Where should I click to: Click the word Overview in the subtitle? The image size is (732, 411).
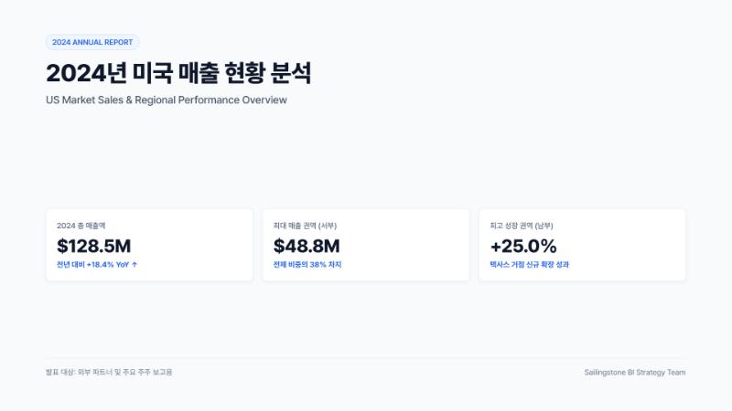264,100
